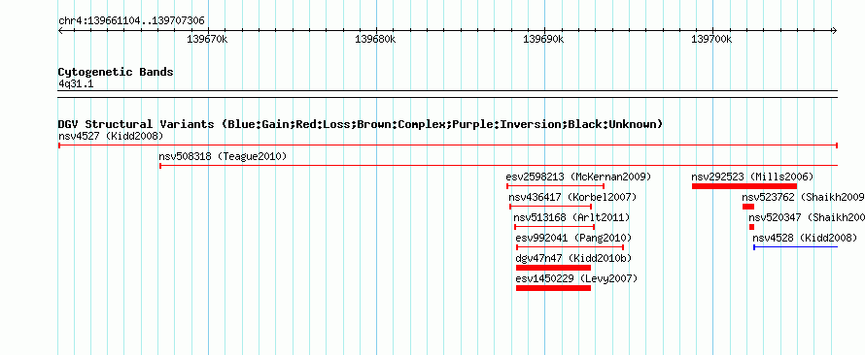Click the red line of esv2598213
This screenshot has width=865, height=355.
[x=556, y=186]
